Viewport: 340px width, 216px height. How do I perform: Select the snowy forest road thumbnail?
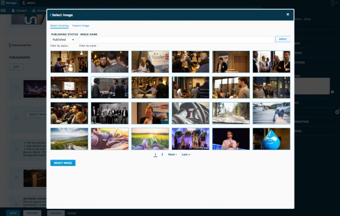[231, 113]
